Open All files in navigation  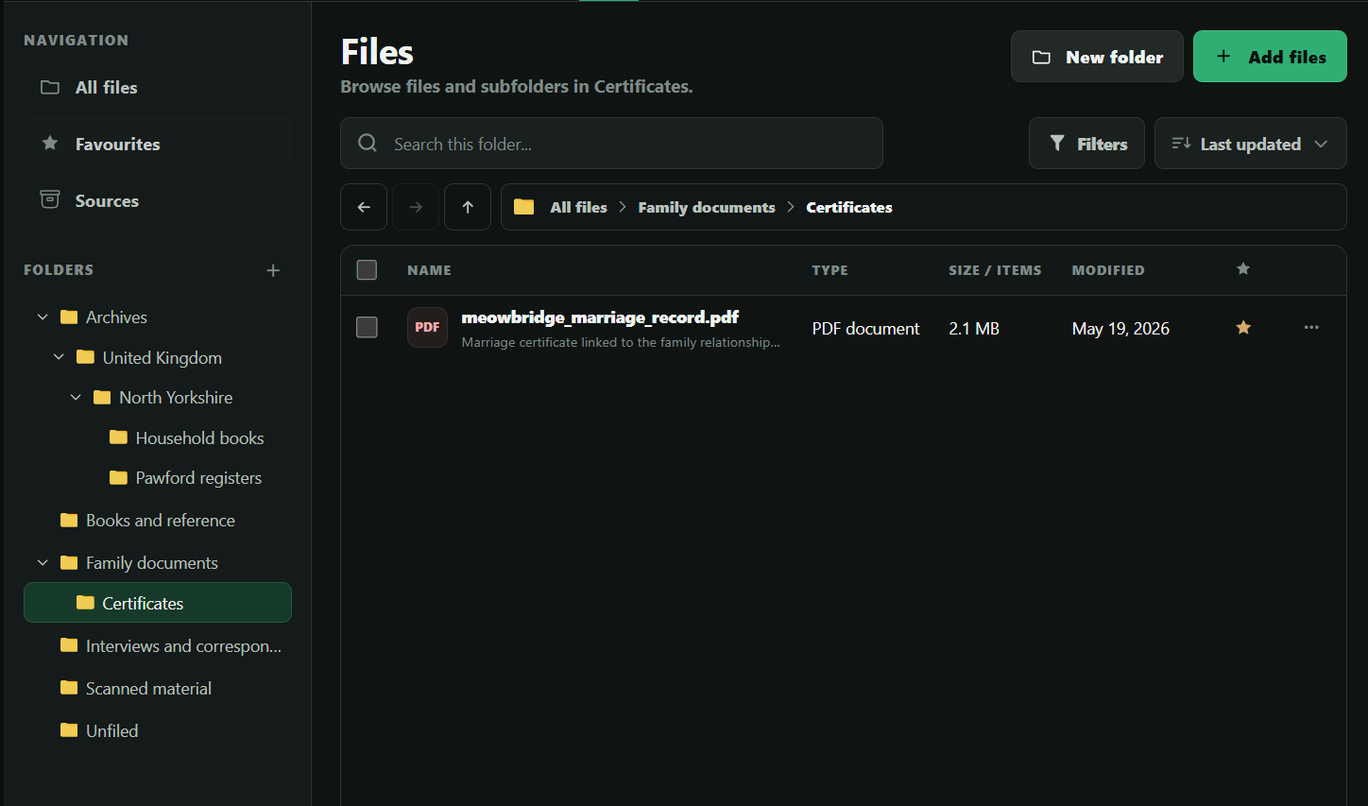pyautogui.click(x=158, y=87)
